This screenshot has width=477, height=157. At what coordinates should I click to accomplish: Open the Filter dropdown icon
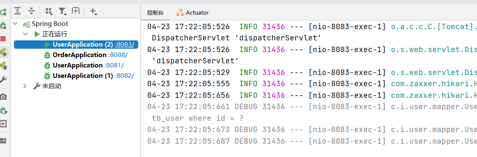(63, 12)
